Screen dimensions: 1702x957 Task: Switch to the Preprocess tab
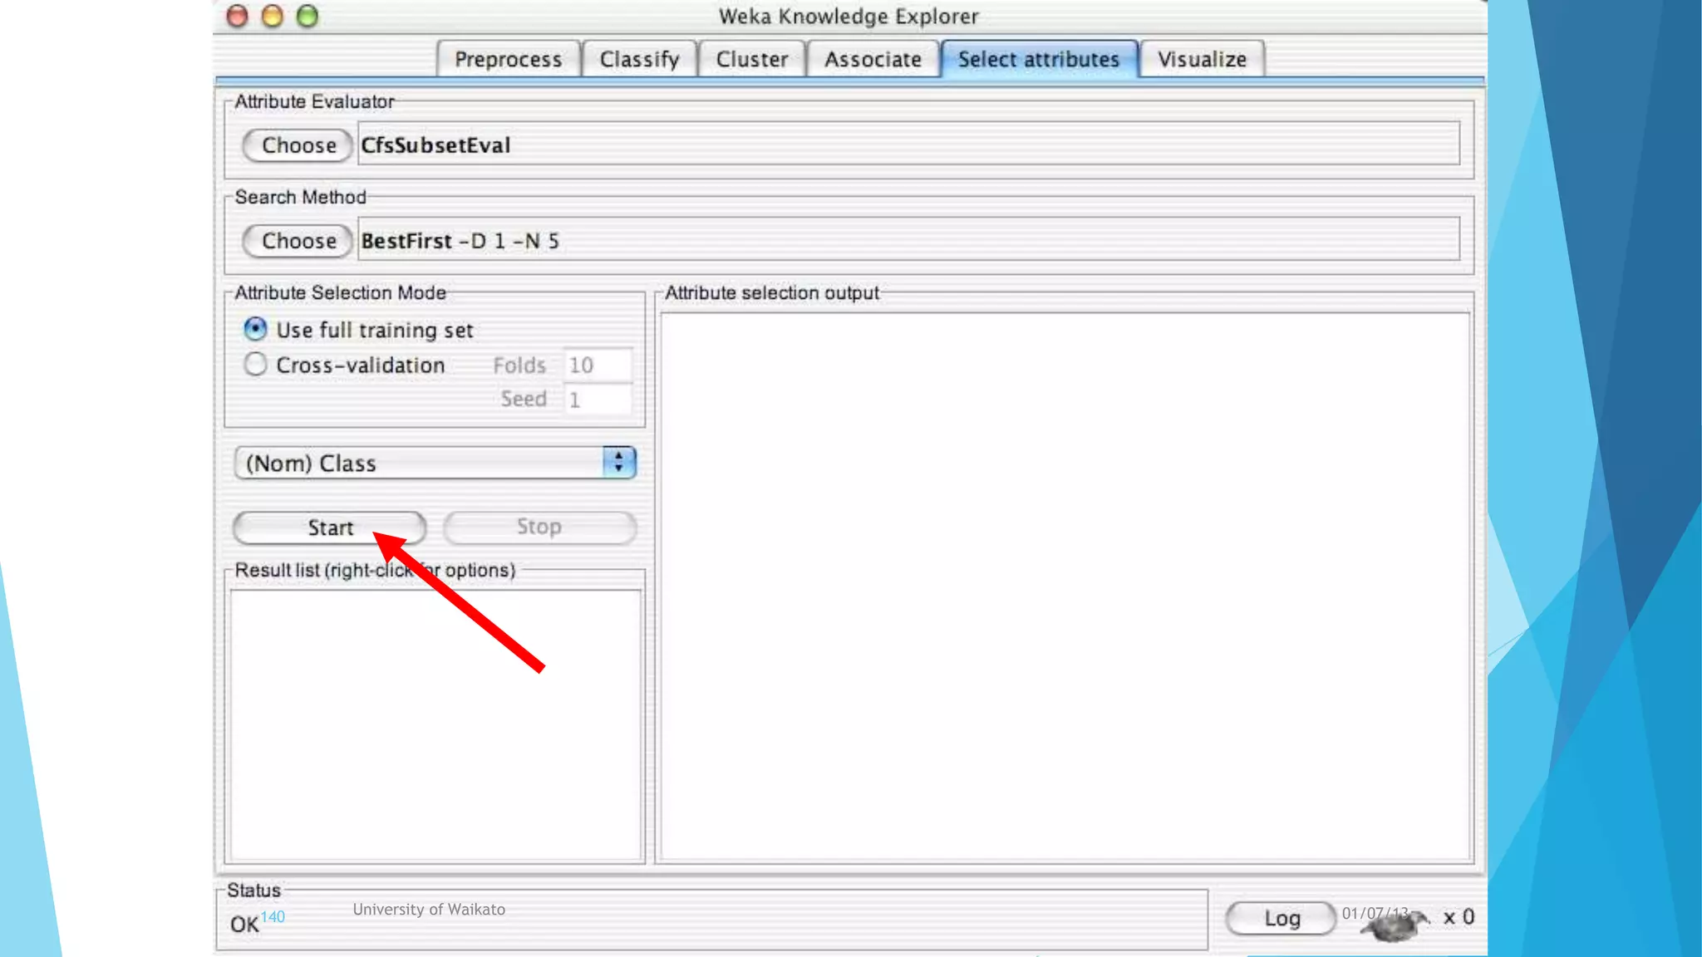[x=508, y=60]
